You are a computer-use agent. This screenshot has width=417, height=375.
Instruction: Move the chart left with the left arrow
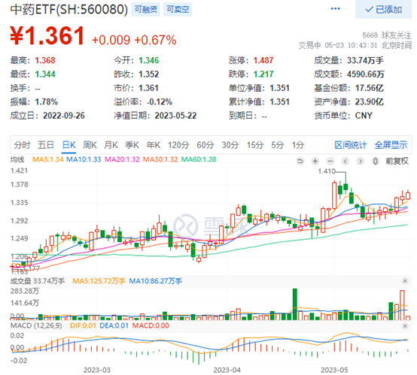345,161
